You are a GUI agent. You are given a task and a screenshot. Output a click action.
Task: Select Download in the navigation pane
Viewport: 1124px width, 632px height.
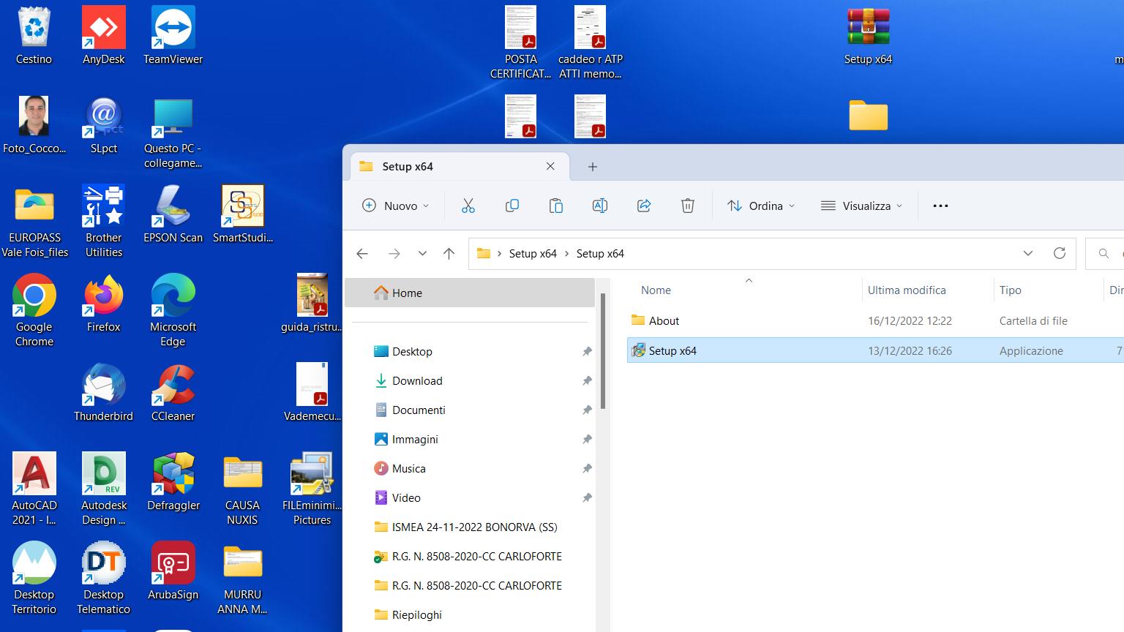pos(417,381)
